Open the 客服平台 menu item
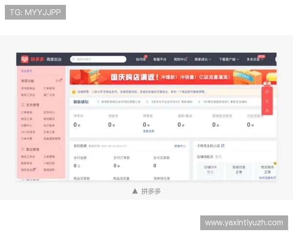Image resolution: width=293 pixels, height=235 pixels. [160, 59]
